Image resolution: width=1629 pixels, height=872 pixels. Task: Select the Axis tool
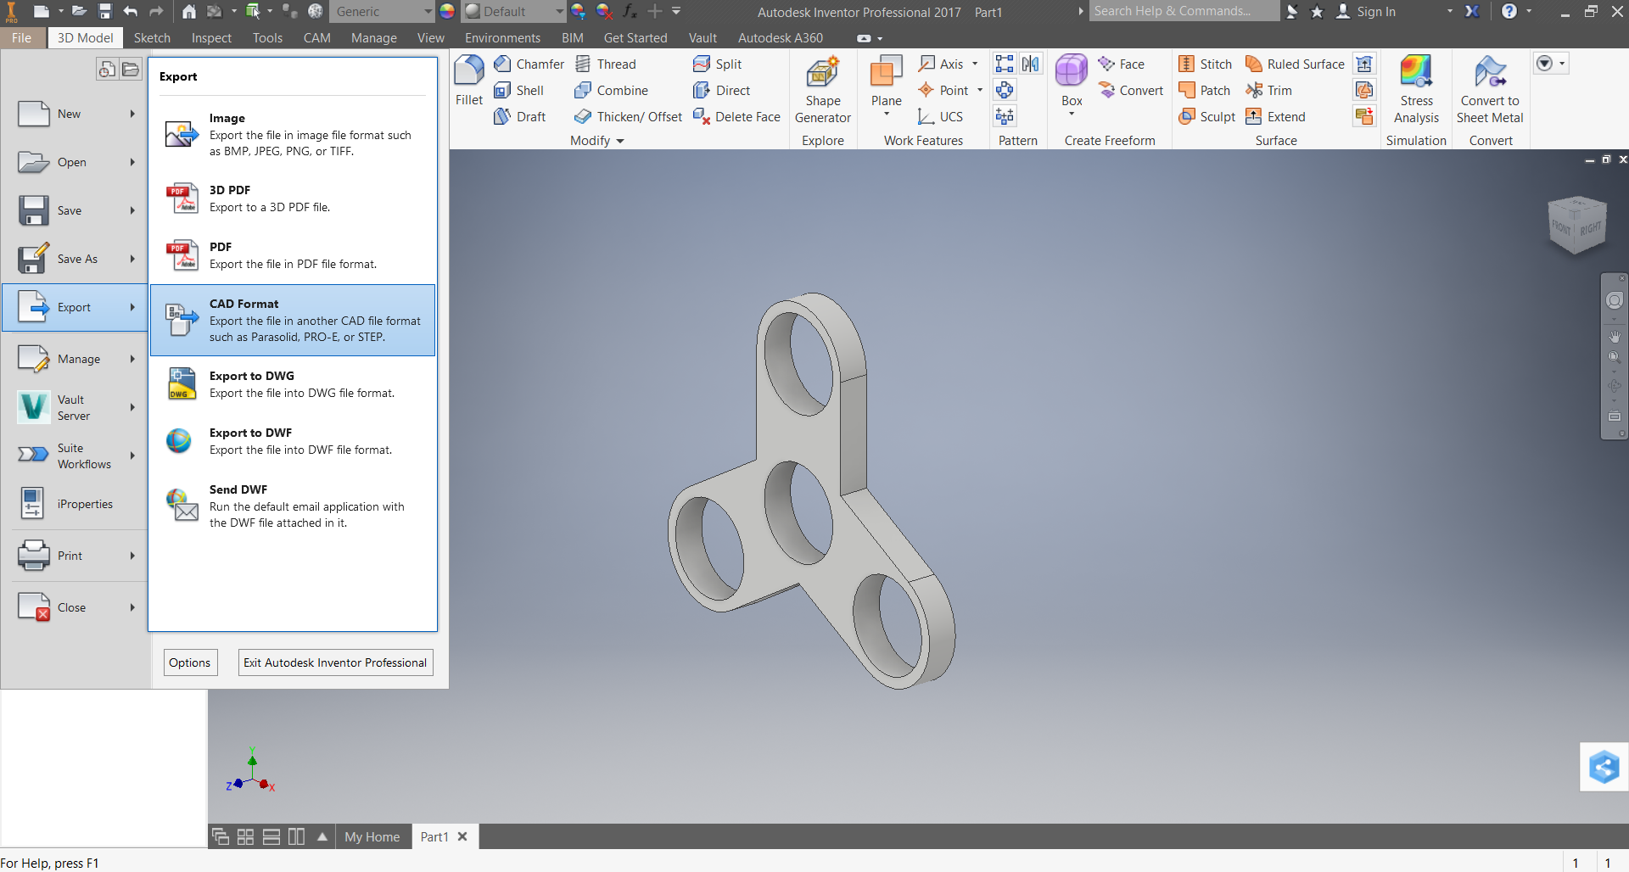tap(941, 64)
